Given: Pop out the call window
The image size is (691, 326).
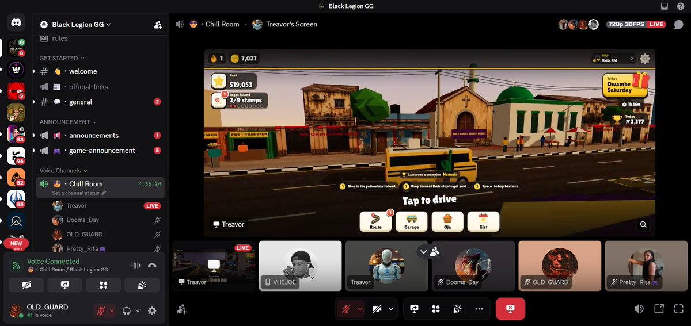Looking at the screenshot, I should point(659,309).
